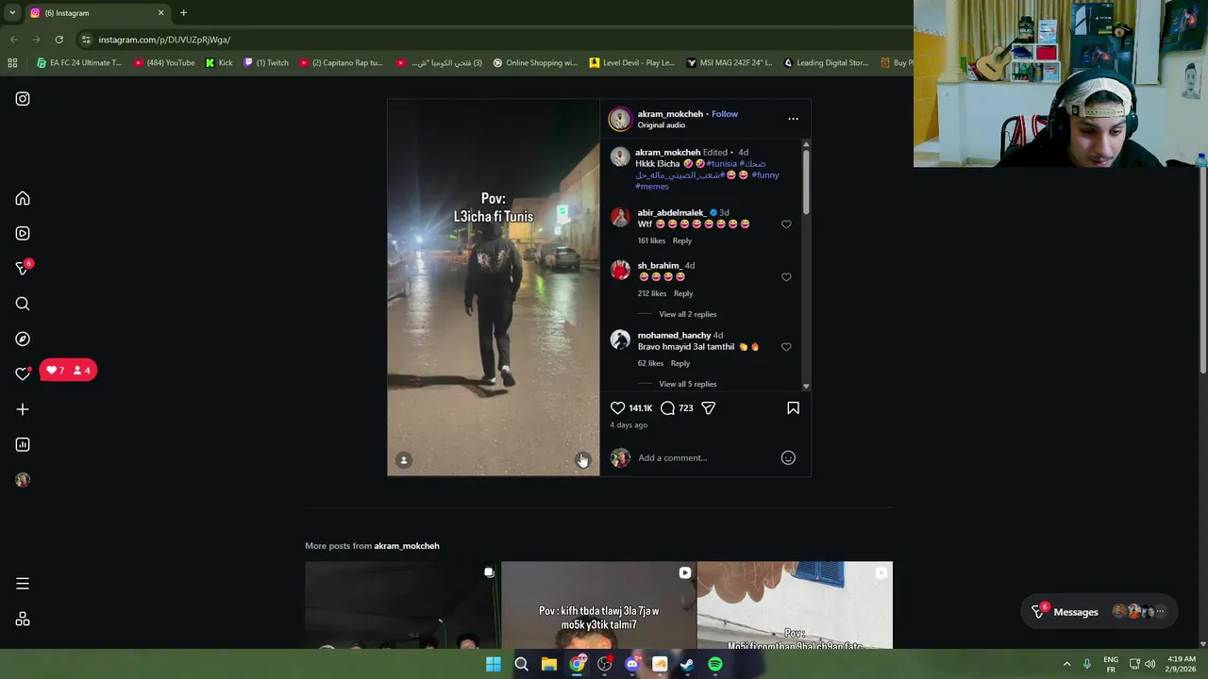Screen dimensions: 1208x679
Task: Open Notifications heart in sidebar
Action: click(23, 374)
